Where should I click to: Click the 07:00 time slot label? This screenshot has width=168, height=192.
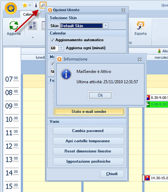11,79
